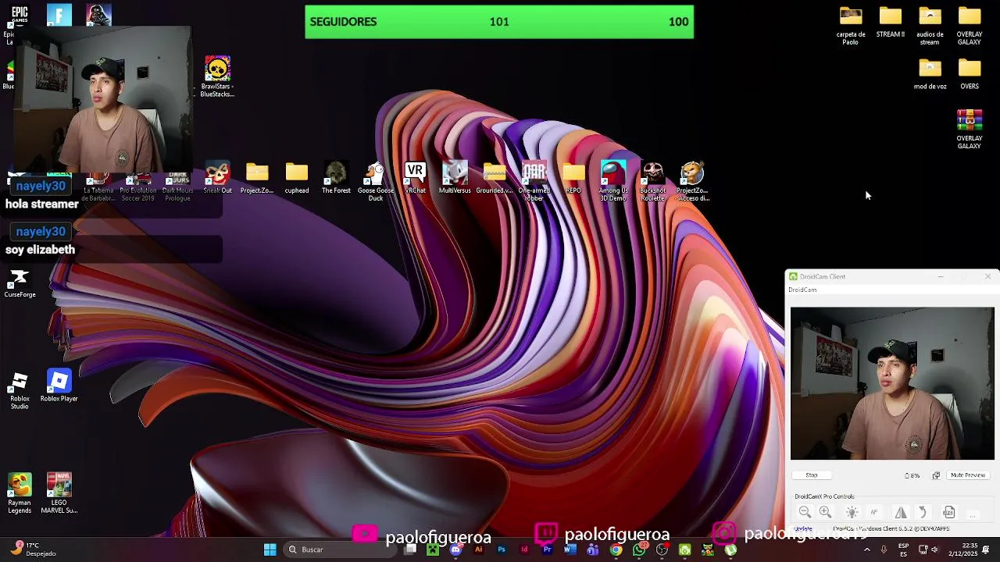
Task: Select the One-armed robber shortcut
Action: coord(534,181)
